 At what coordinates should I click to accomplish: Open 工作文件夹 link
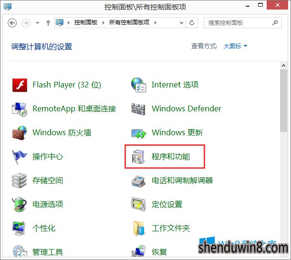click(171, 228)
